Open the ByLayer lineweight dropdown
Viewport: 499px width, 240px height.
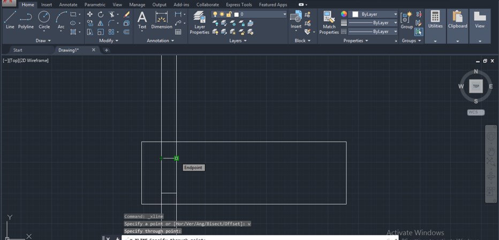pyautogui.click(x=373, y=23)
